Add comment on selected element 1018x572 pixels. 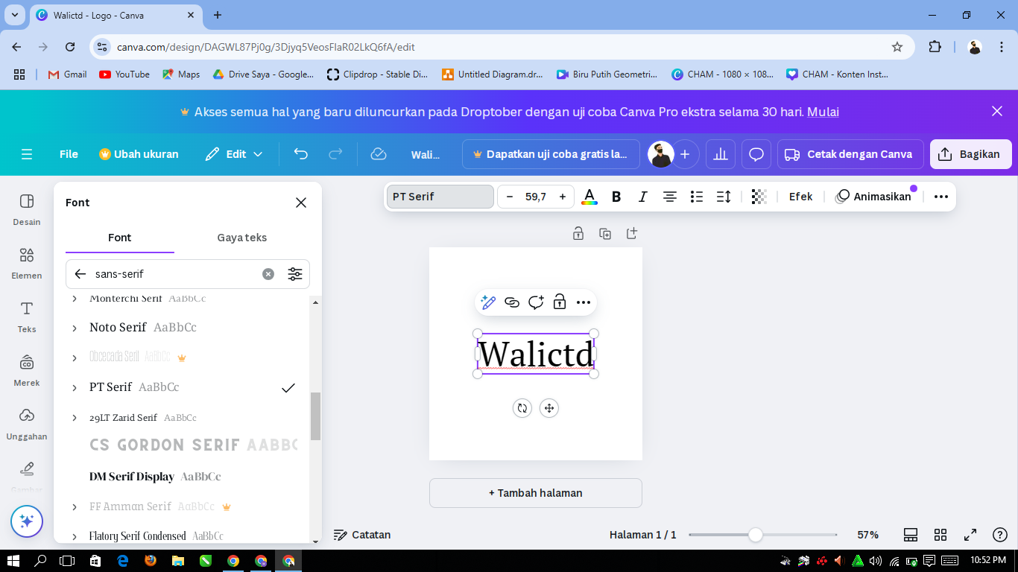tap(536, 302)
